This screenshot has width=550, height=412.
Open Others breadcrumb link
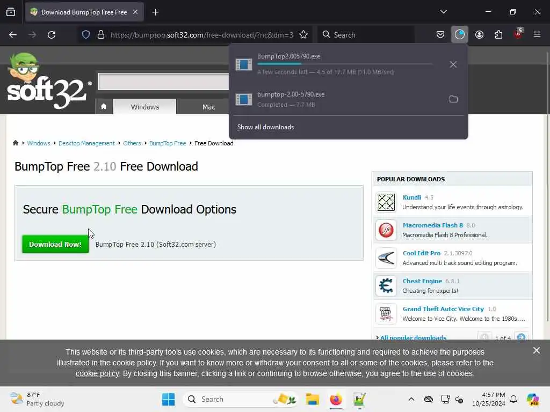pos(132,143)
